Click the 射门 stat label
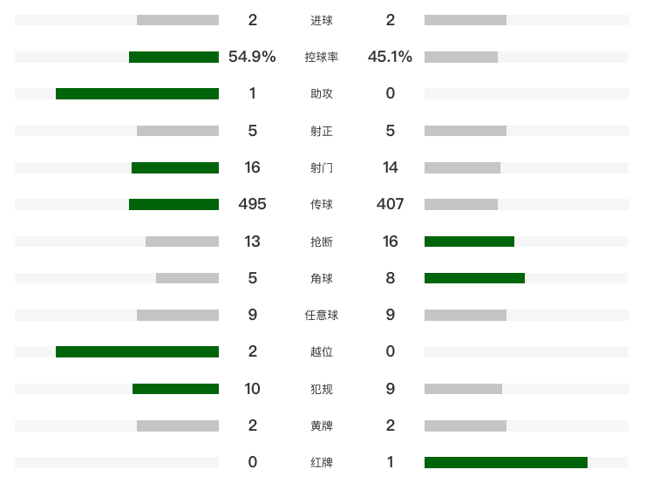 pyautogui.click(x=322, y=167)
